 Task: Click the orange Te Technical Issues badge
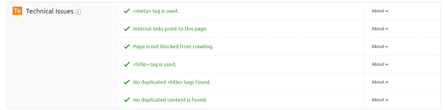click(17, 11)
